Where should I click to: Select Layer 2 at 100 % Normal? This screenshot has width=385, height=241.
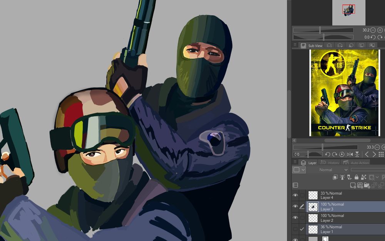[x=346, y=218]
